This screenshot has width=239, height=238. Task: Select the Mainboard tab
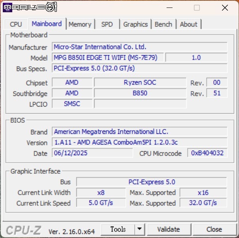coord(47,24)
